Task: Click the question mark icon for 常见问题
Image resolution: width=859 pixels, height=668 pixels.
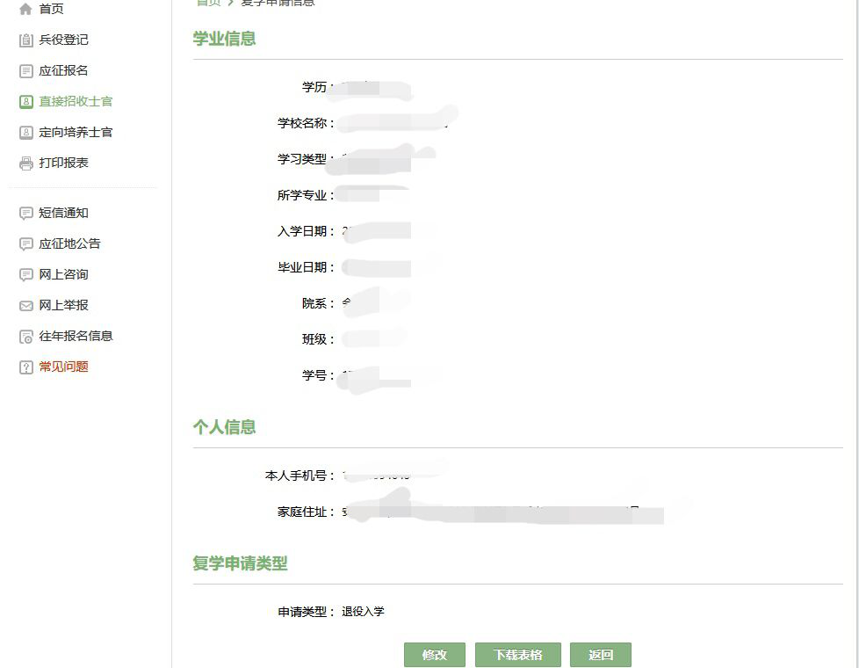Action: coord(25,367)
